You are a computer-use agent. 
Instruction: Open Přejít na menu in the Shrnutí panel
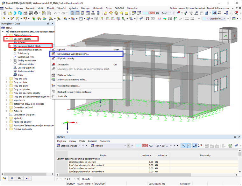pos(61,141)
